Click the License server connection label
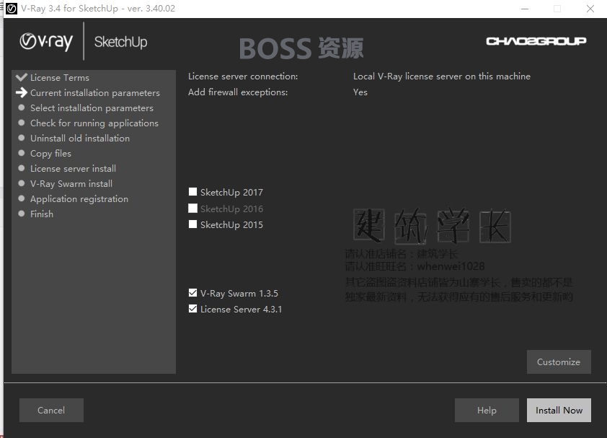This screenshot has height=438, width=607. coord(243,76)
